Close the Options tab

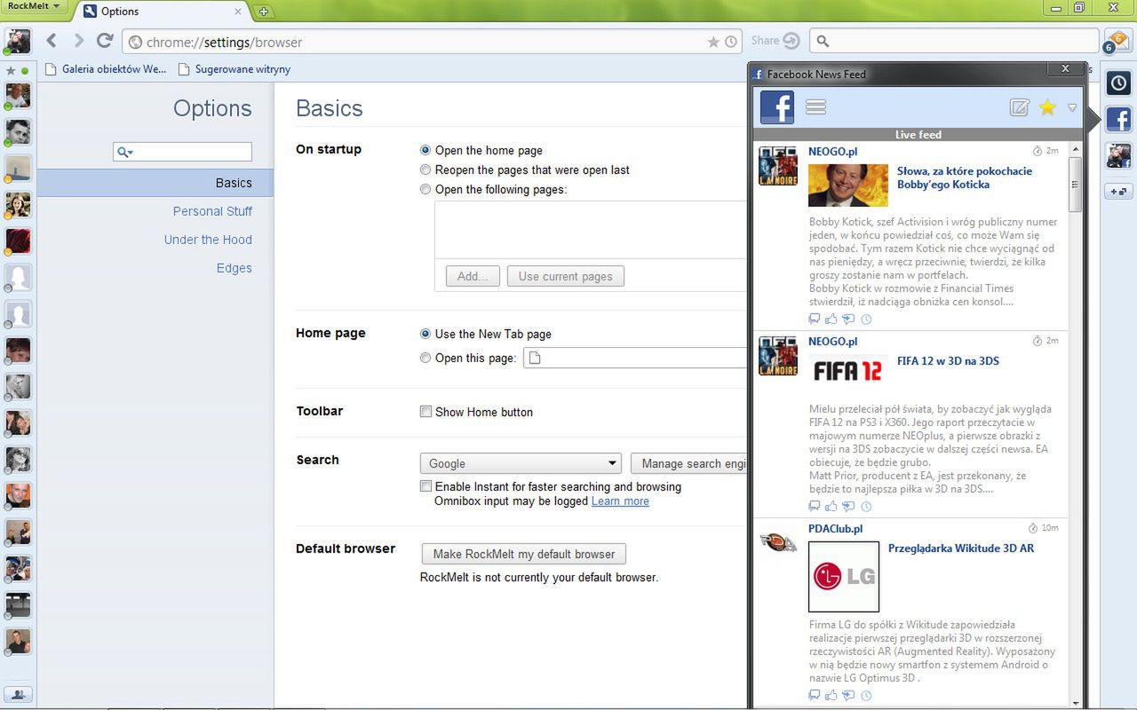(x=238, y=12)
